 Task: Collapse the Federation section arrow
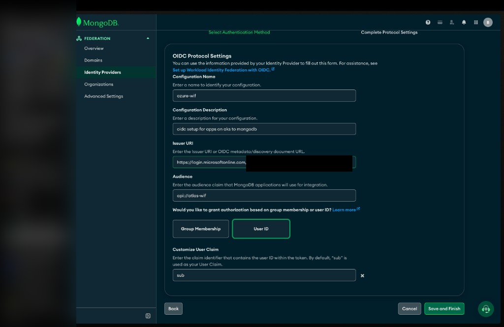tap(148, 38)
